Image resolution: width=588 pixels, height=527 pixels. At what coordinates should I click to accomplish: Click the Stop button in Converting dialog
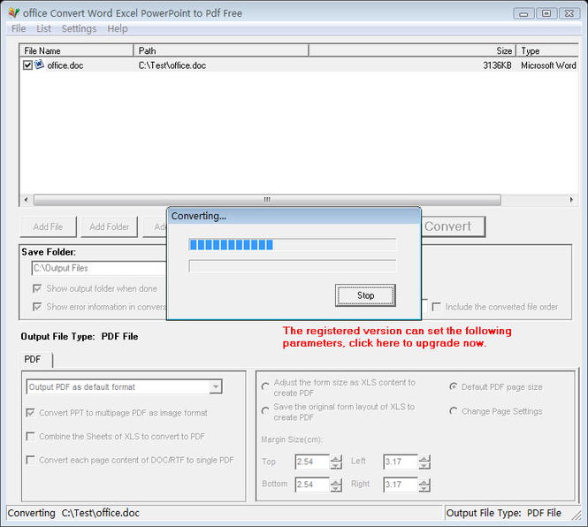pos(365,295)
